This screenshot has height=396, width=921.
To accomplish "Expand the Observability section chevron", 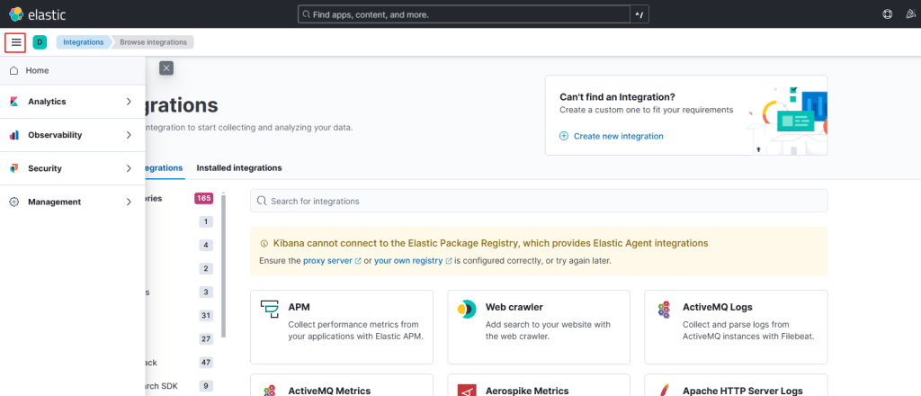I will [130, 135].
